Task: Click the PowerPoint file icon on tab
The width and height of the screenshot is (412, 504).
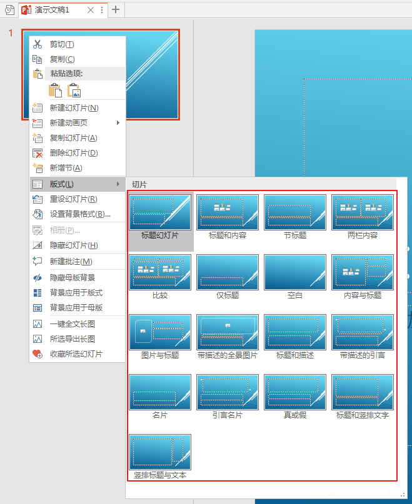Action: pyautogui.click(x=26, y=10)
